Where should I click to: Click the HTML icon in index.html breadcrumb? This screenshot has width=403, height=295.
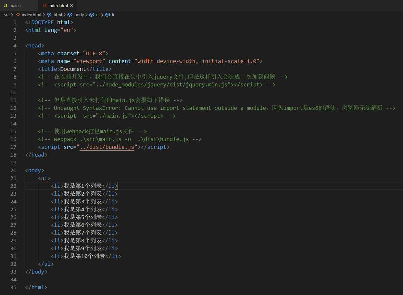point(18,15)
